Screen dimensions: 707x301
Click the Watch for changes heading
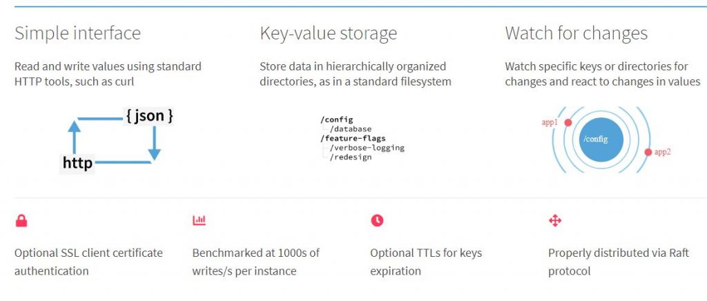577,33
